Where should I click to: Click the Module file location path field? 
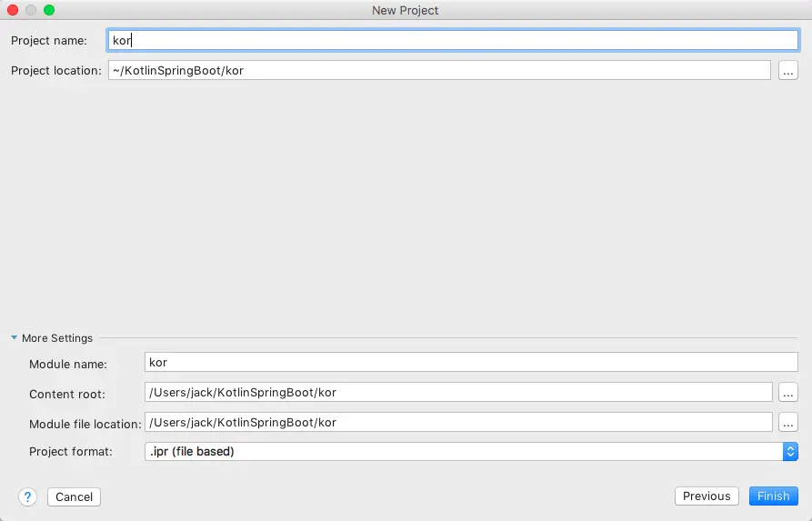458,423
